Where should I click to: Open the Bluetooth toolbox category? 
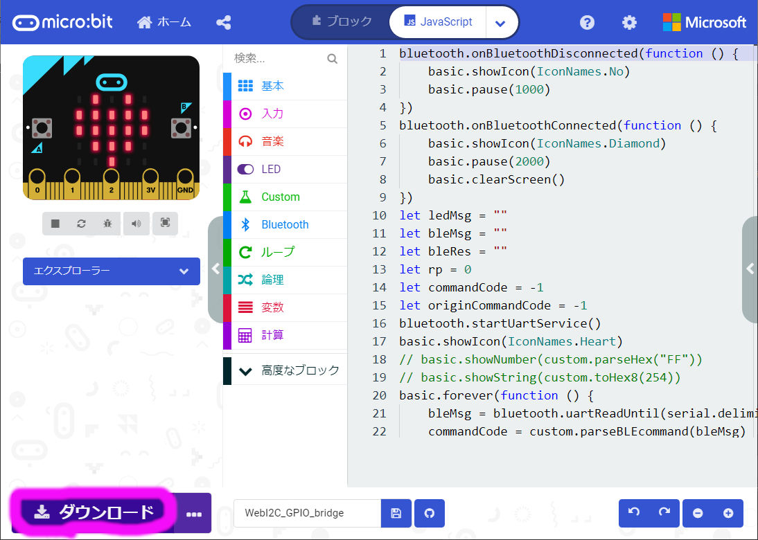[x=285, y=224]
